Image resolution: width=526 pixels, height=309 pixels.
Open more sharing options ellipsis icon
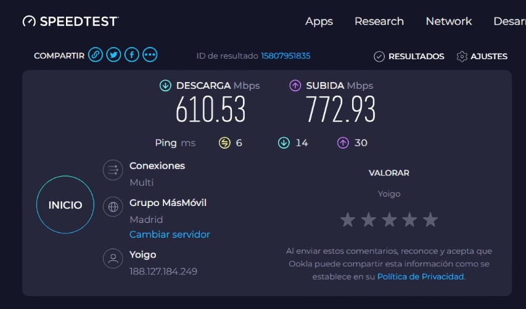click(150, 55)
